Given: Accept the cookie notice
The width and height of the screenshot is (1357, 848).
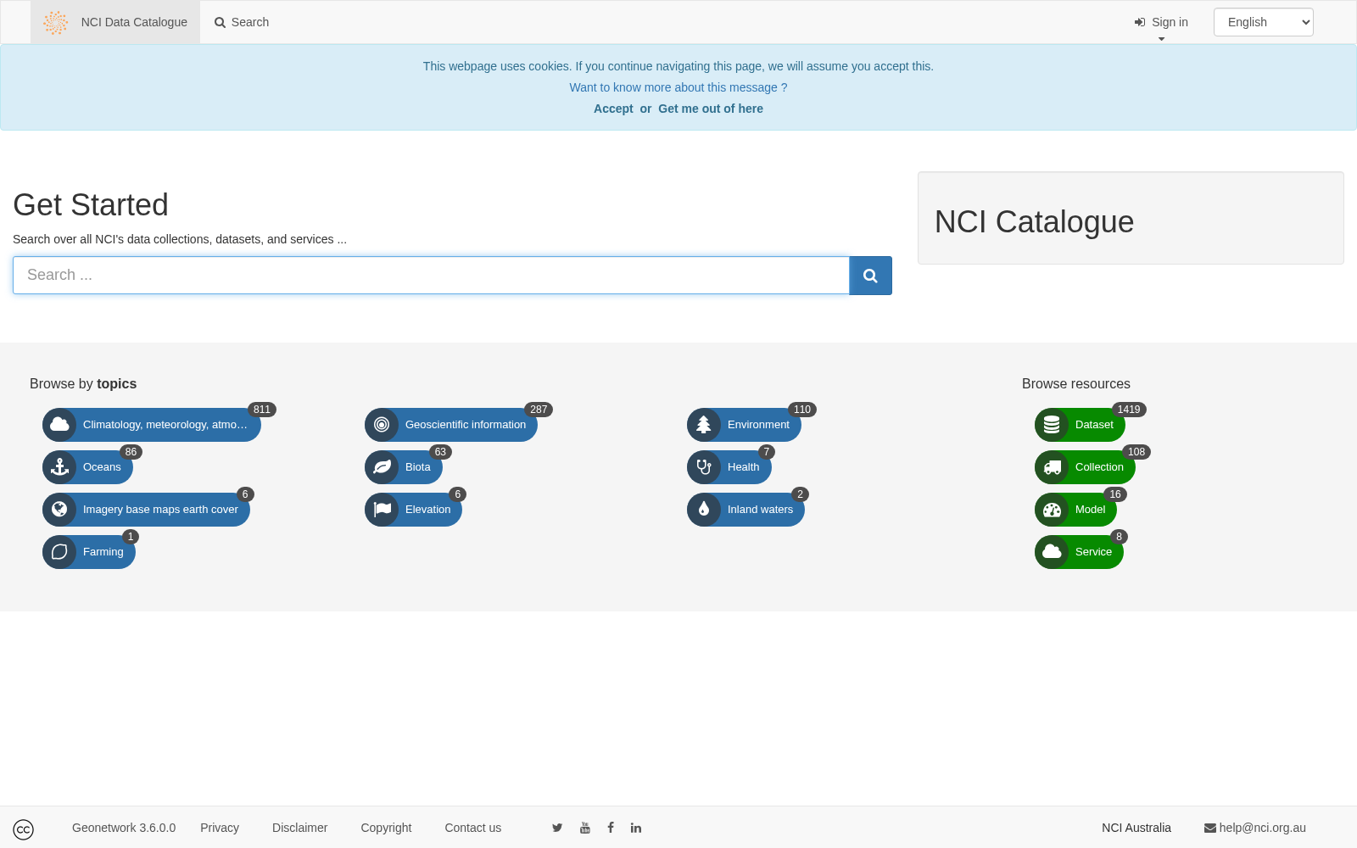Looking at the screenshot, I should click(613, 109).
